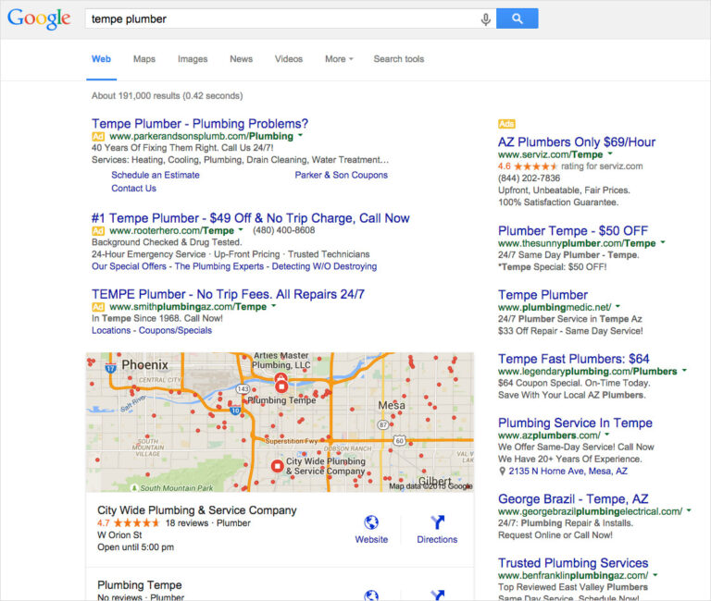Open the Schedule an Estimate sitelink
The height and width of the screenshot is (601, 711).
click(156, 175)
